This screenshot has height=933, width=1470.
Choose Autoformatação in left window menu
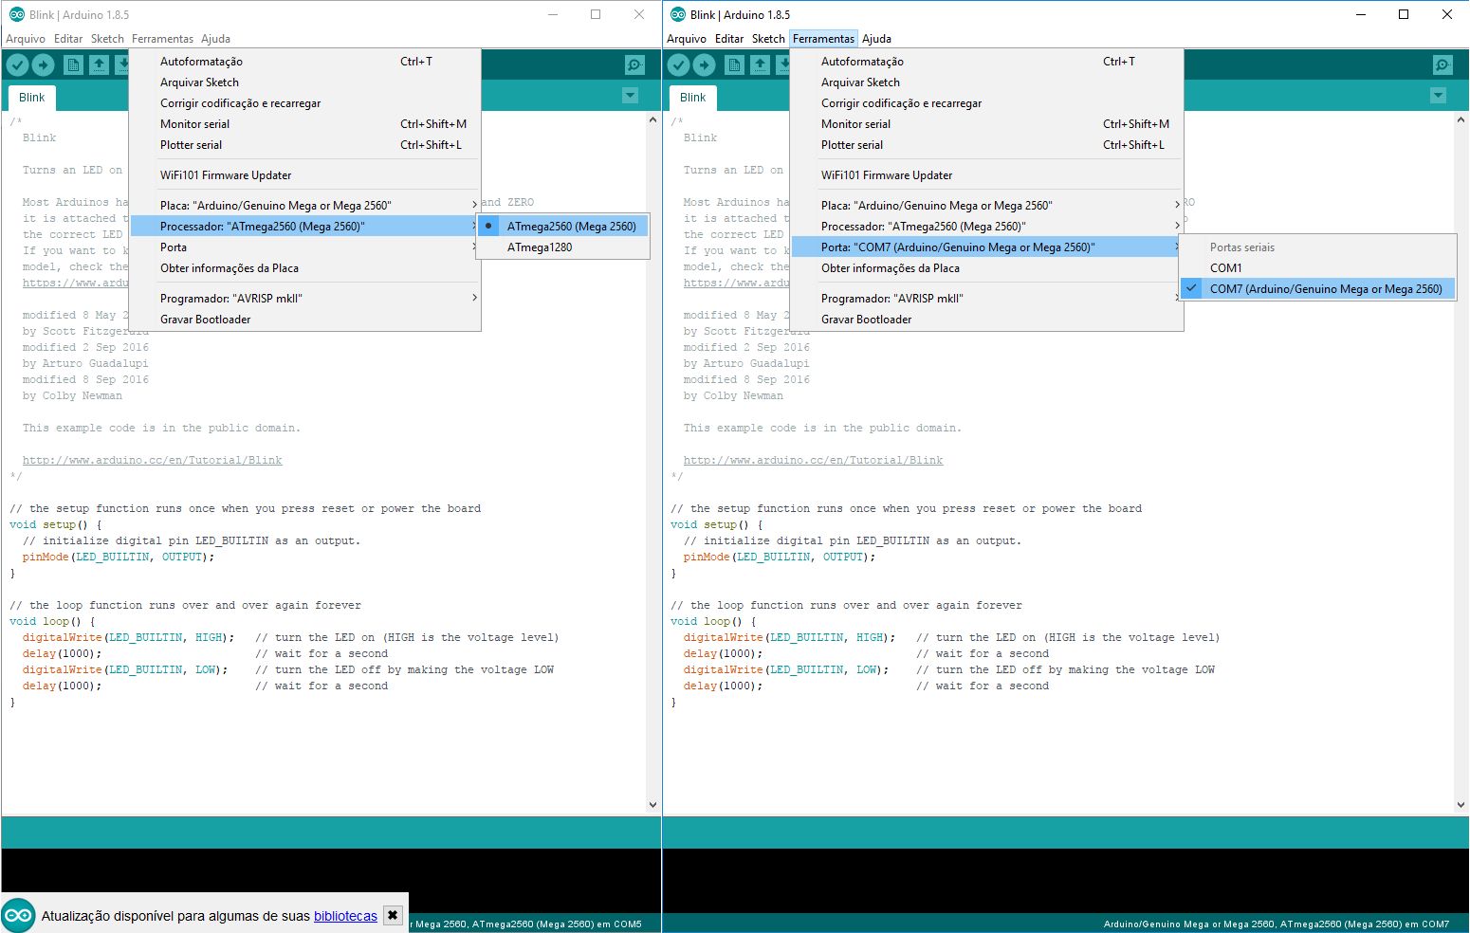(x=305, y=62)
